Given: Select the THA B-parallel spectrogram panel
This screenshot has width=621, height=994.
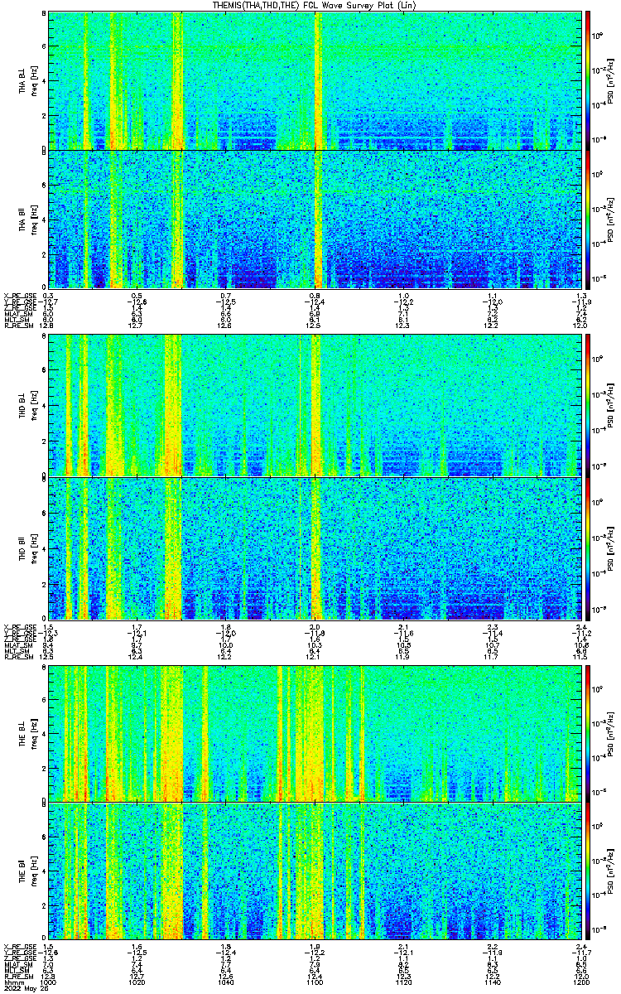Looking at the screenshot, I should pos(315,219).
